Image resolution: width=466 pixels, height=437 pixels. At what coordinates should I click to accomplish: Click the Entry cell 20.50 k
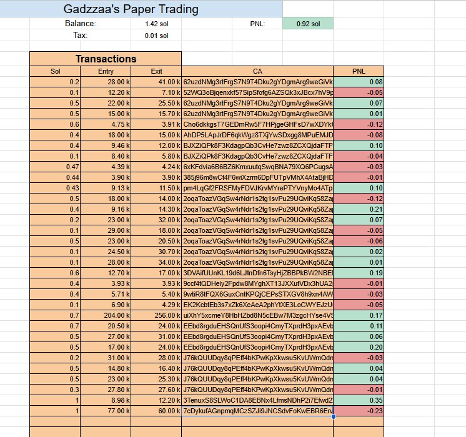point(106,327)
